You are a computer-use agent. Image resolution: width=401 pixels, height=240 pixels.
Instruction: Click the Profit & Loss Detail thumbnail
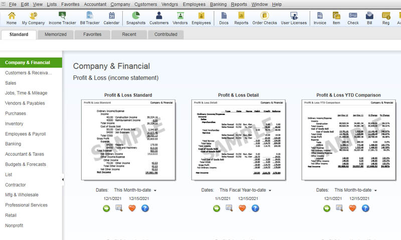point(238,139)
